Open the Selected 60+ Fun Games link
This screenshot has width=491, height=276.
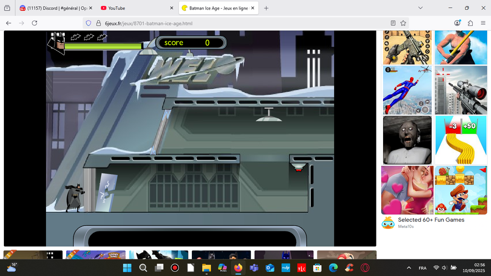click(431, 220)
